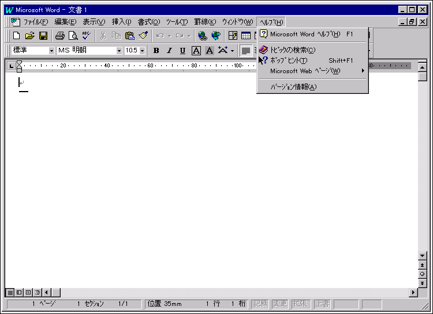Open the ウィンドウ(W) menu
The width and height of the screenshot is (433, 314).
[237, 22]
